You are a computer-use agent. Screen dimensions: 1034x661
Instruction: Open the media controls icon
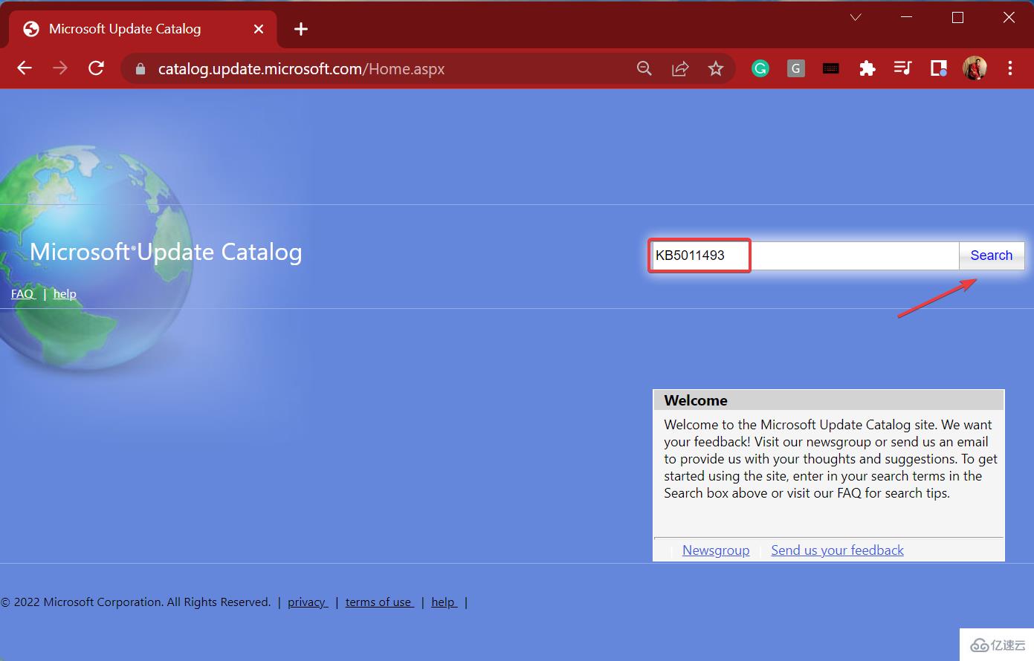point(902,68)
